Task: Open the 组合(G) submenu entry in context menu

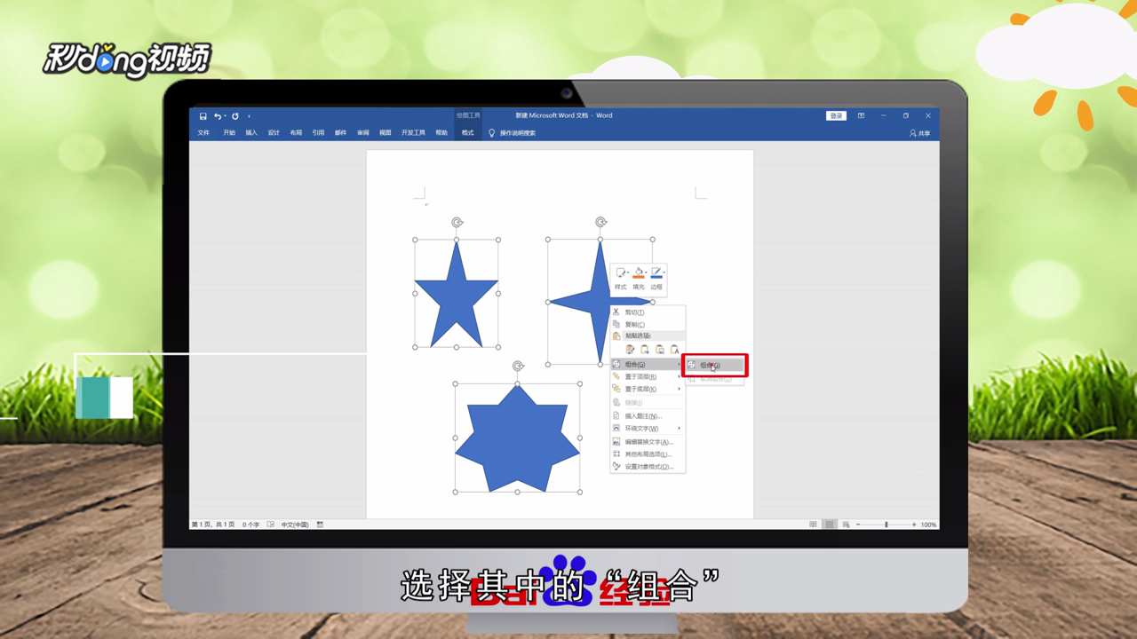Action: 648,365
